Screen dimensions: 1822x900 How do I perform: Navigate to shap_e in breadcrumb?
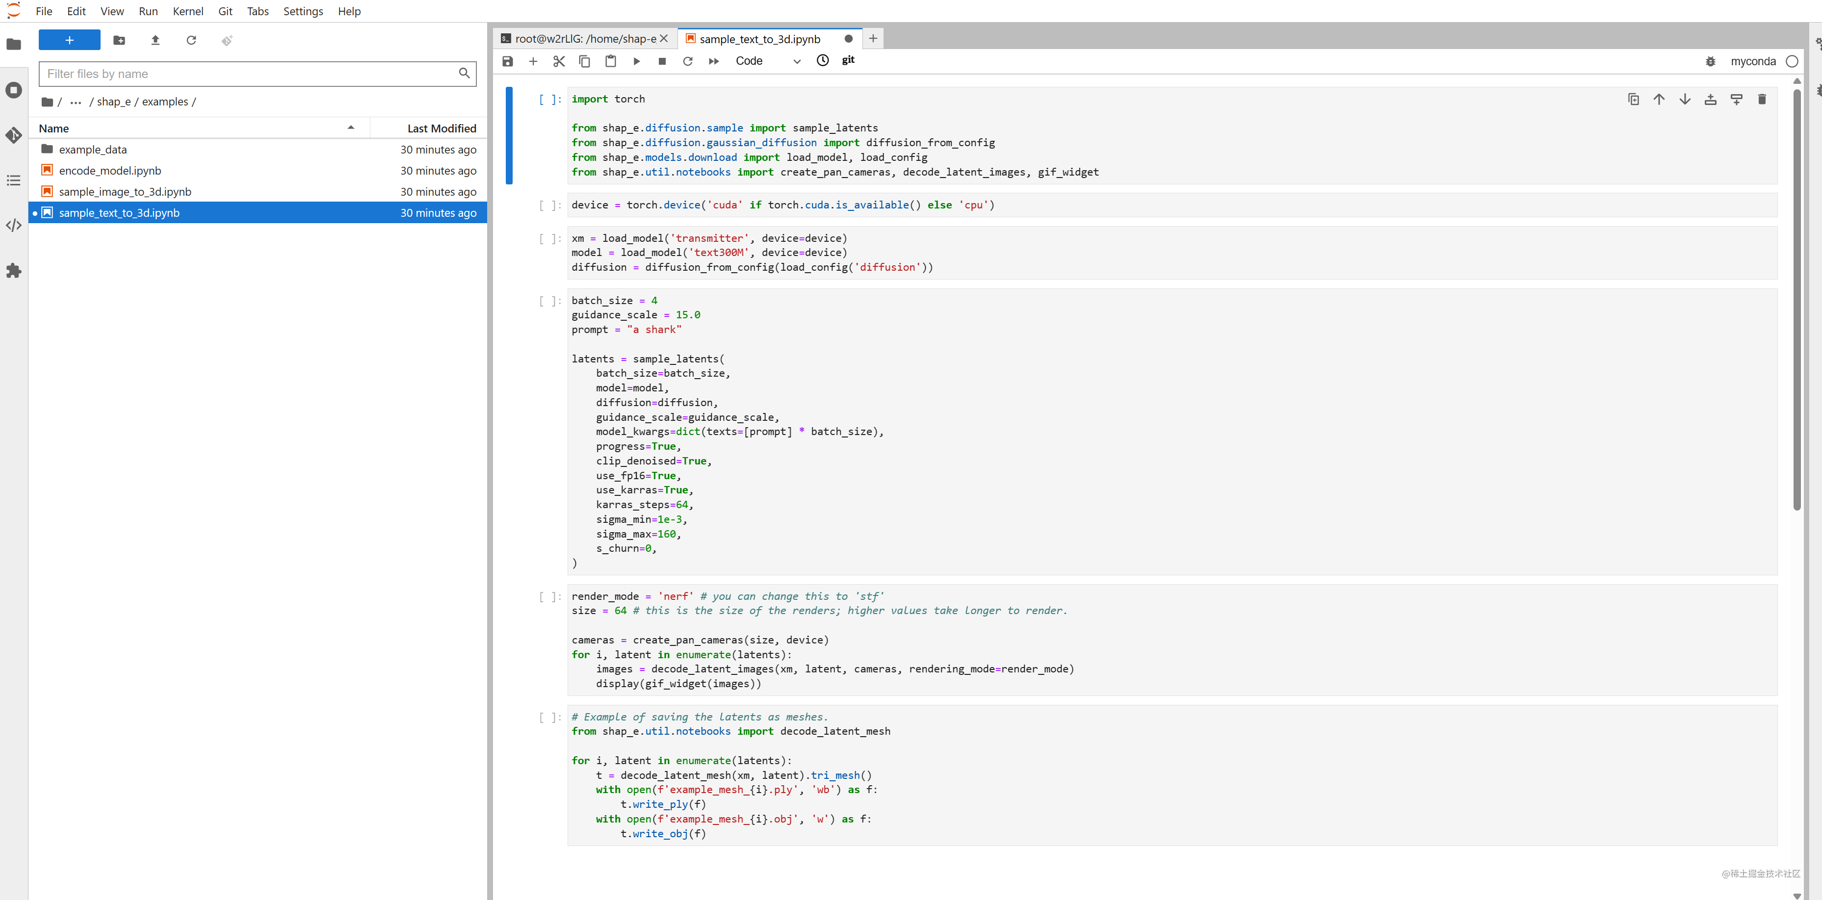114,102
